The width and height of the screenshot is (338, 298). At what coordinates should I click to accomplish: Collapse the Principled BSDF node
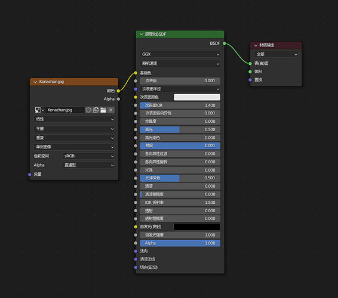[x=142, y=34]
